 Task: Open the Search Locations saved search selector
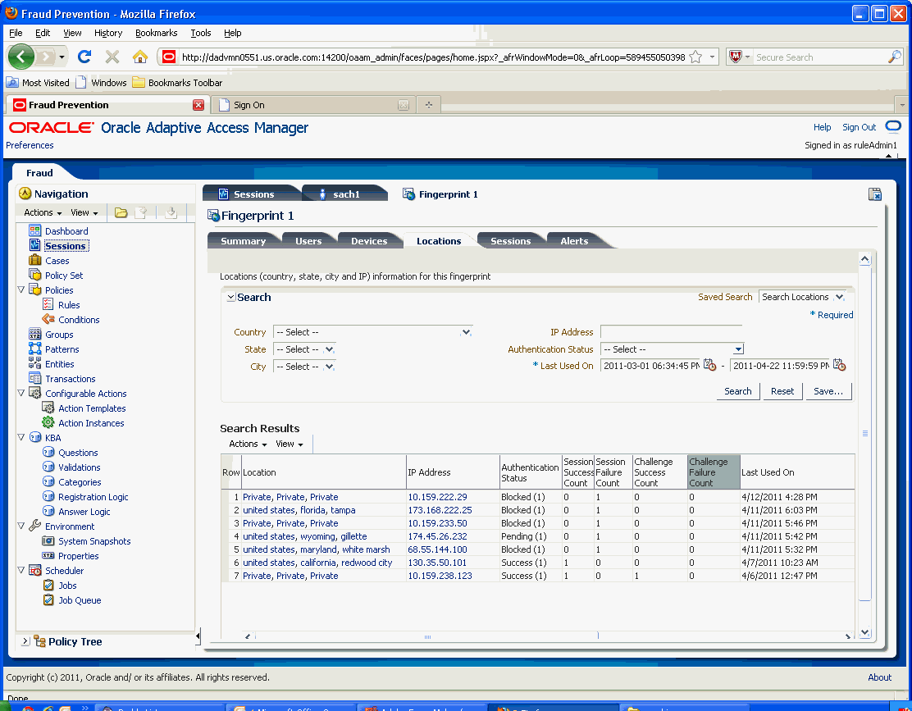[802, 296]
